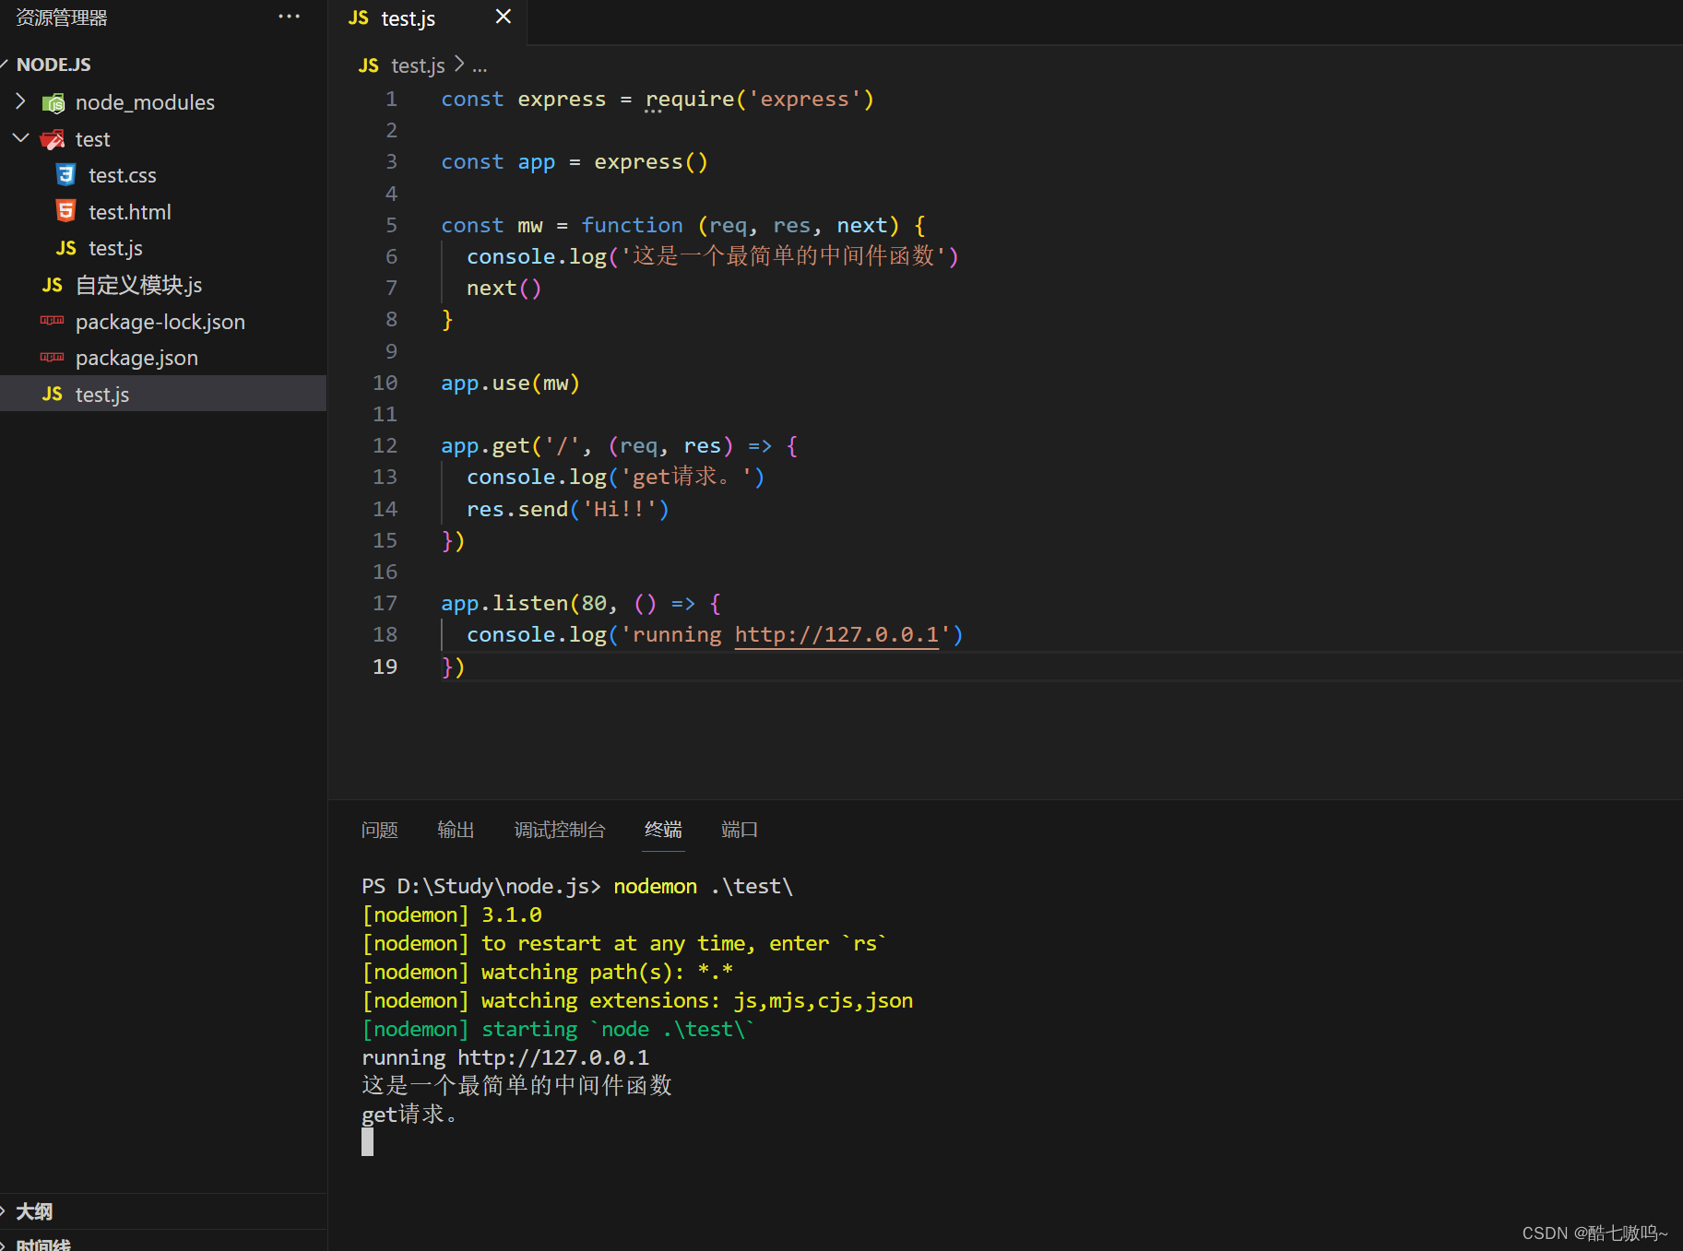Click the HTML5 icon of test.html
The image size is (1683, 1251).
coord(65,211)
